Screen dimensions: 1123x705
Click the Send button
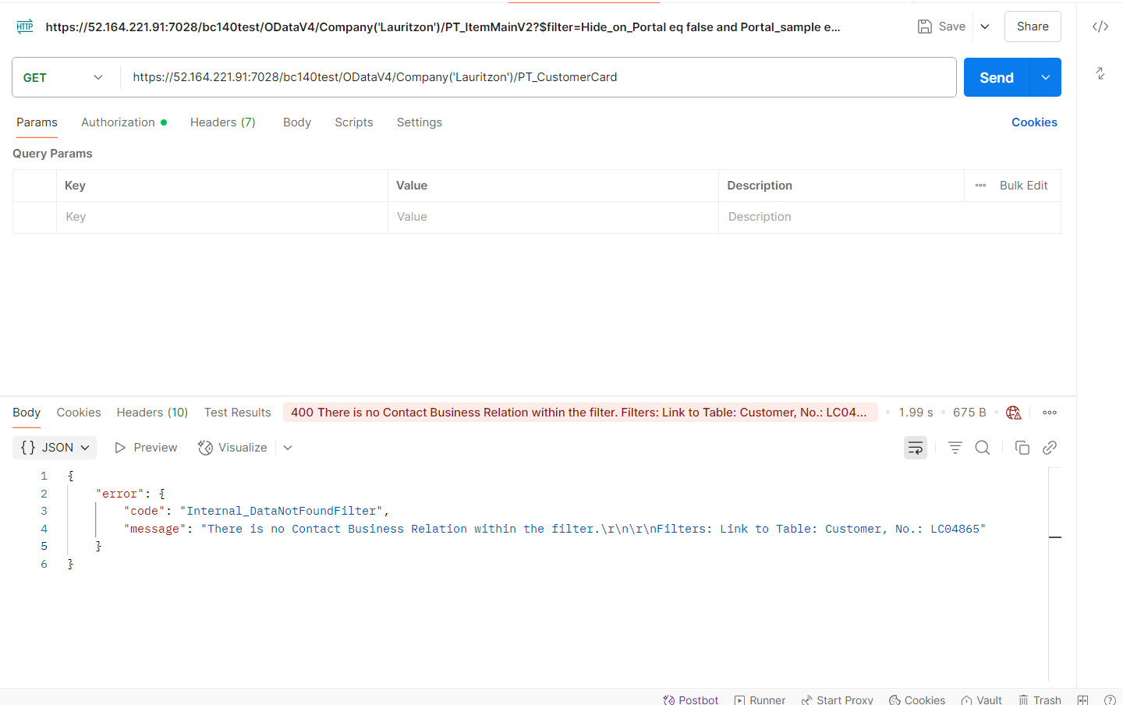click(996, 77)
